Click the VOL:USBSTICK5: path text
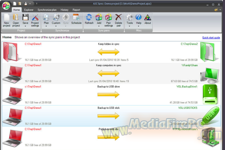The image size is (225, 150). (x=188, y=108)
